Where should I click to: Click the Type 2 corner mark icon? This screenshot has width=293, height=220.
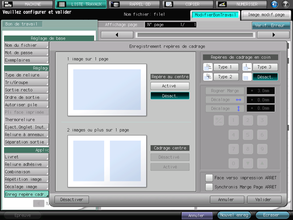point(208,77)
